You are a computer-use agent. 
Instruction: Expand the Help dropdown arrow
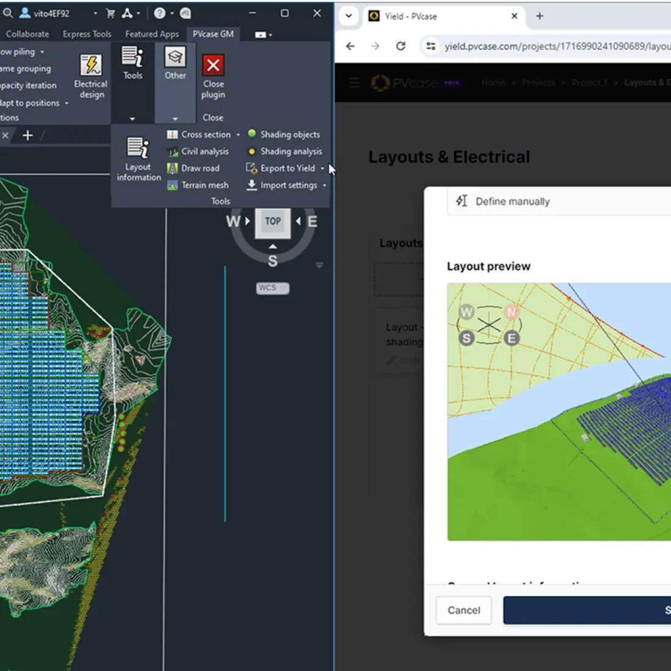pos(172,13)
